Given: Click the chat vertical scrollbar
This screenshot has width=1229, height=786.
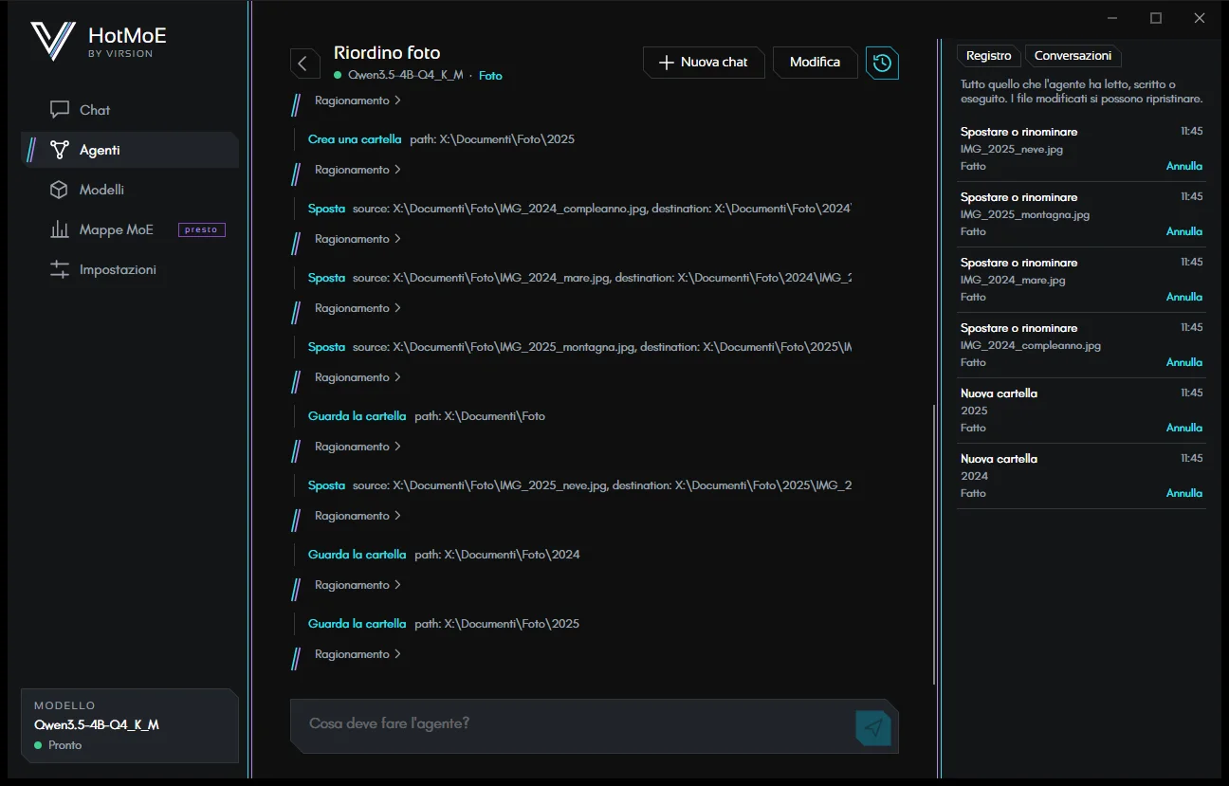Looking at the screenshot, I should tap(934, 544).
